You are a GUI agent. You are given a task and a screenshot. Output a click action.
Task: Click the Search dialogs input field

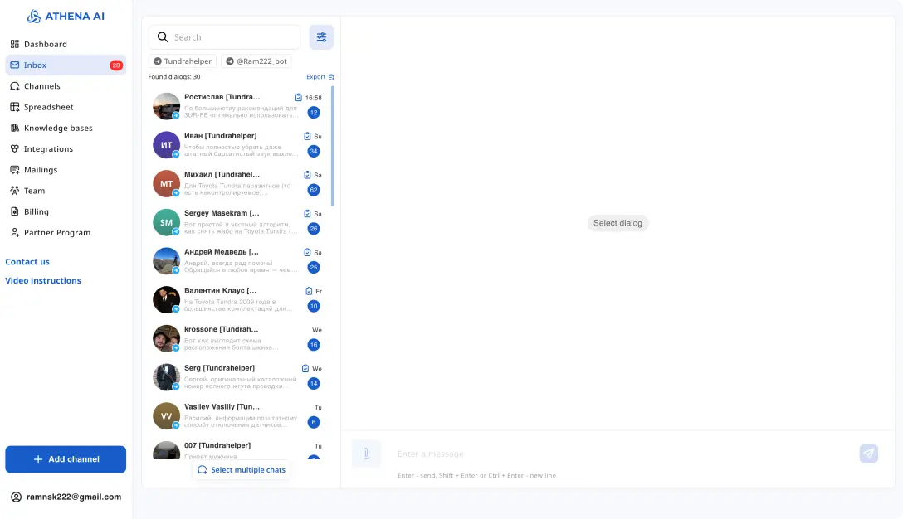pyautogui.click(x=232, y=37)
